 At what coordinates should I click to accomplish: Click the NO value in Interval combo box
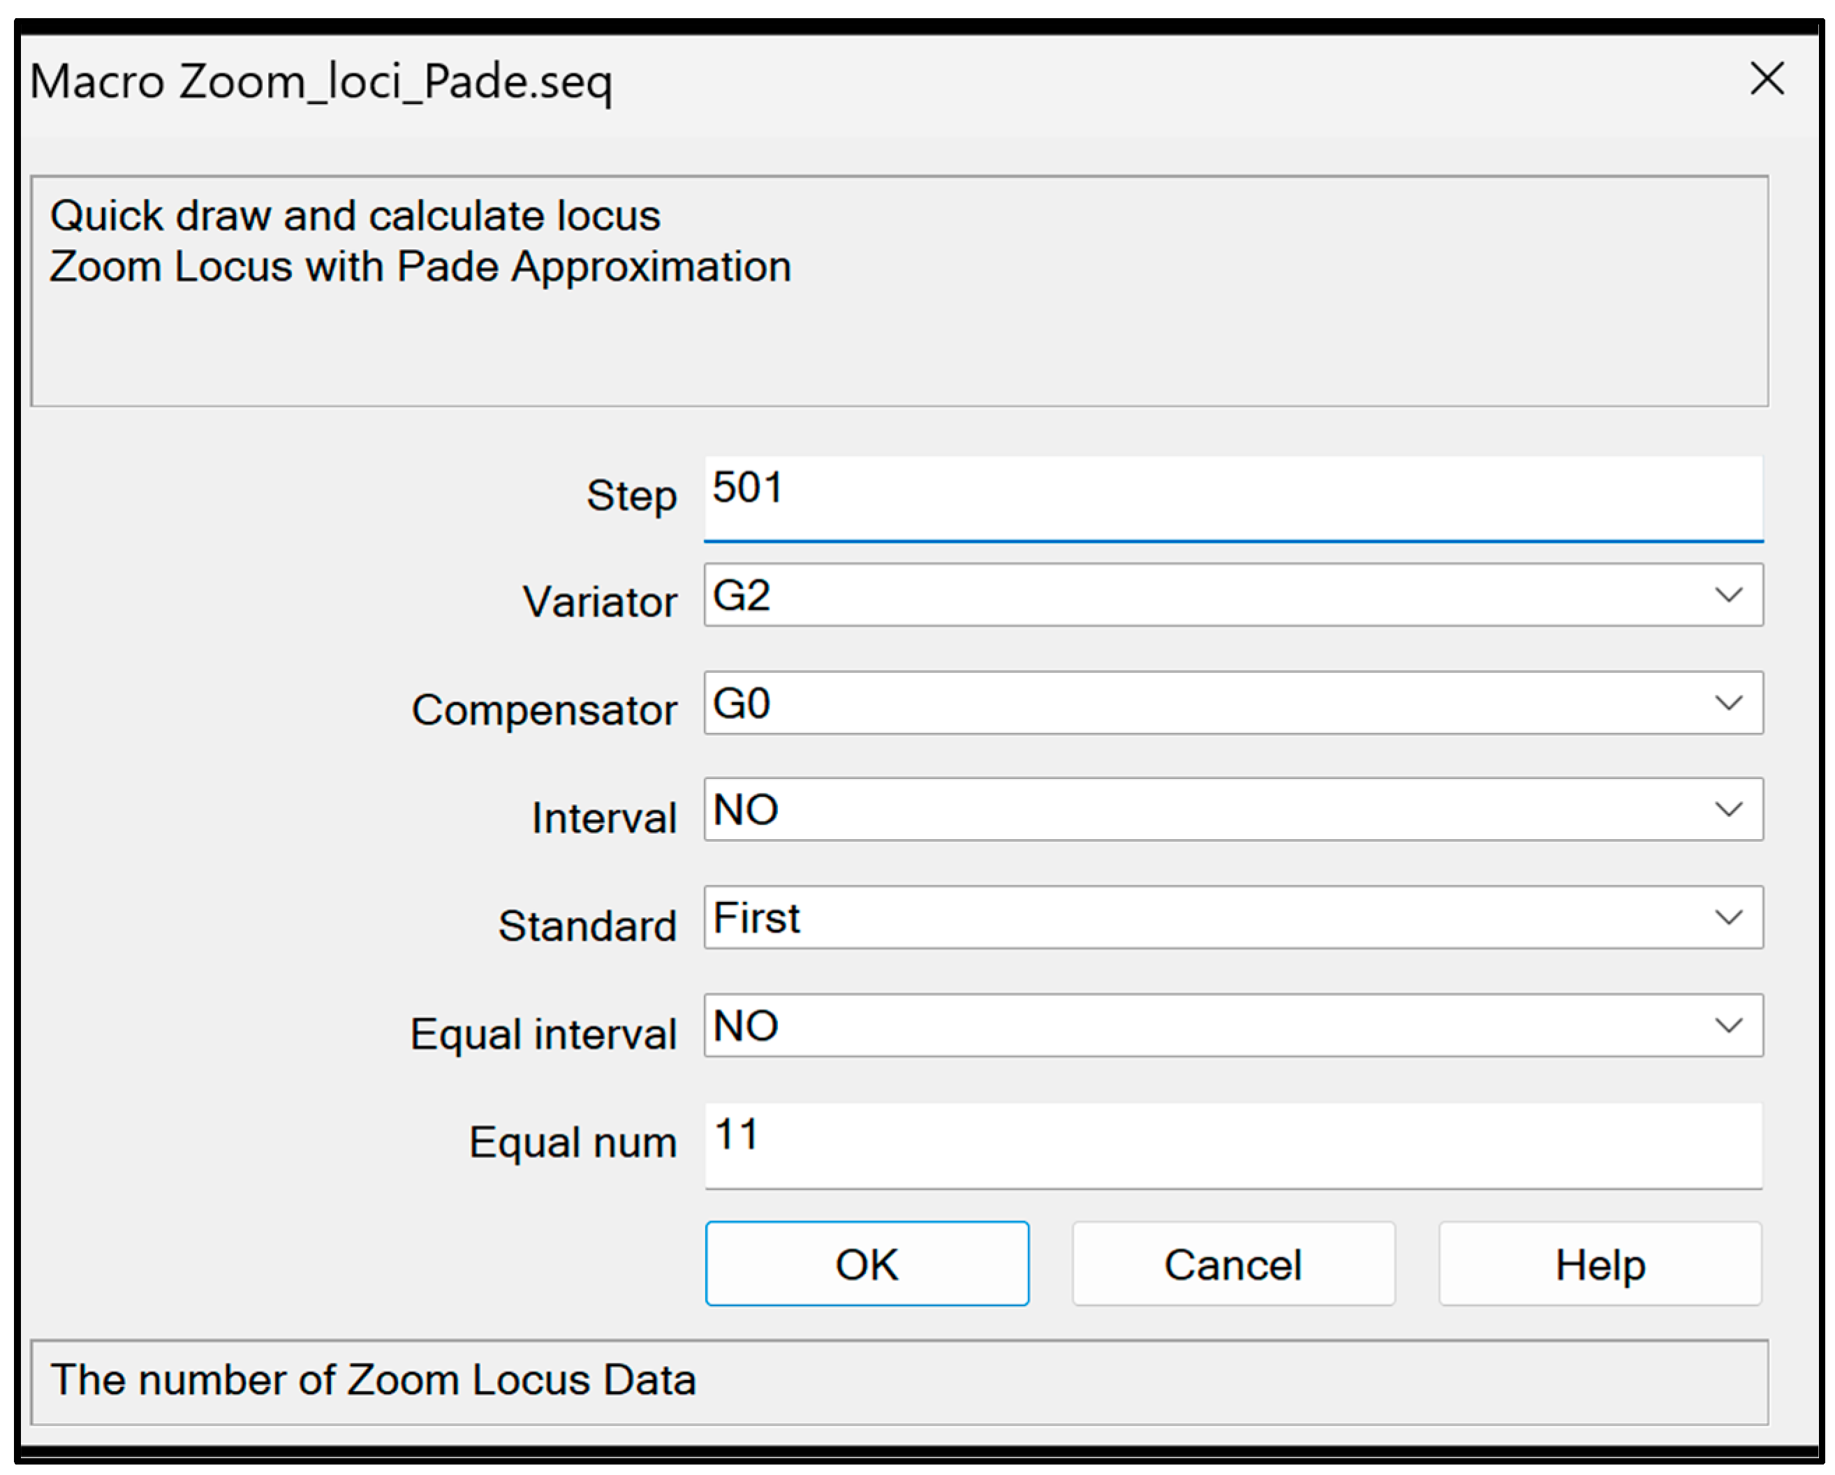point(746,810)
